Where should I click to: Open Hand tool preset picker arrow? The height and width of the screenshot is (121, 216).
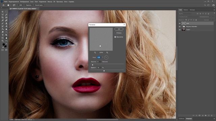[x=10, y=5]
